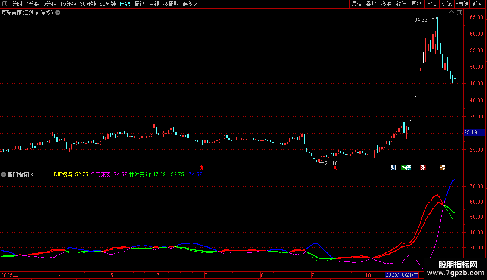
Task: Click the 真爱美家(日线.前复权) chart title
Action: pos(27,12)
